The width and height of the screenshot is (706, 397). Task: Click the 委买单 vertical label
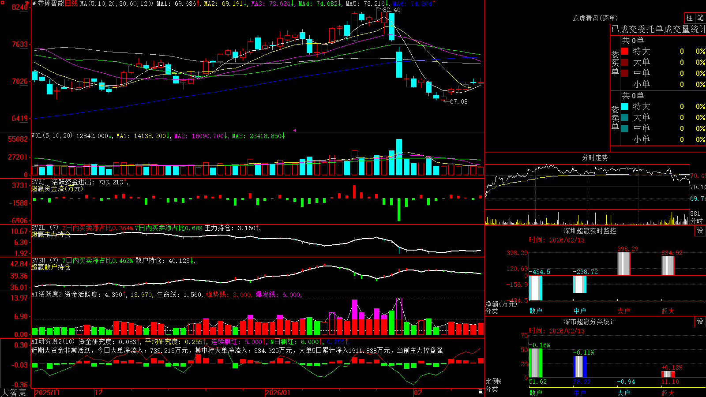615,63
